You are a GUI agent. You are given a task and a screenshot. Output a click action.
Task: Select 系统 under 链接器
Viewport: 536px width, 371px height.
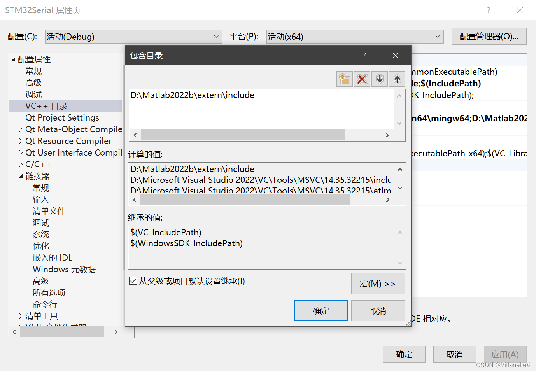pos(41,234)
